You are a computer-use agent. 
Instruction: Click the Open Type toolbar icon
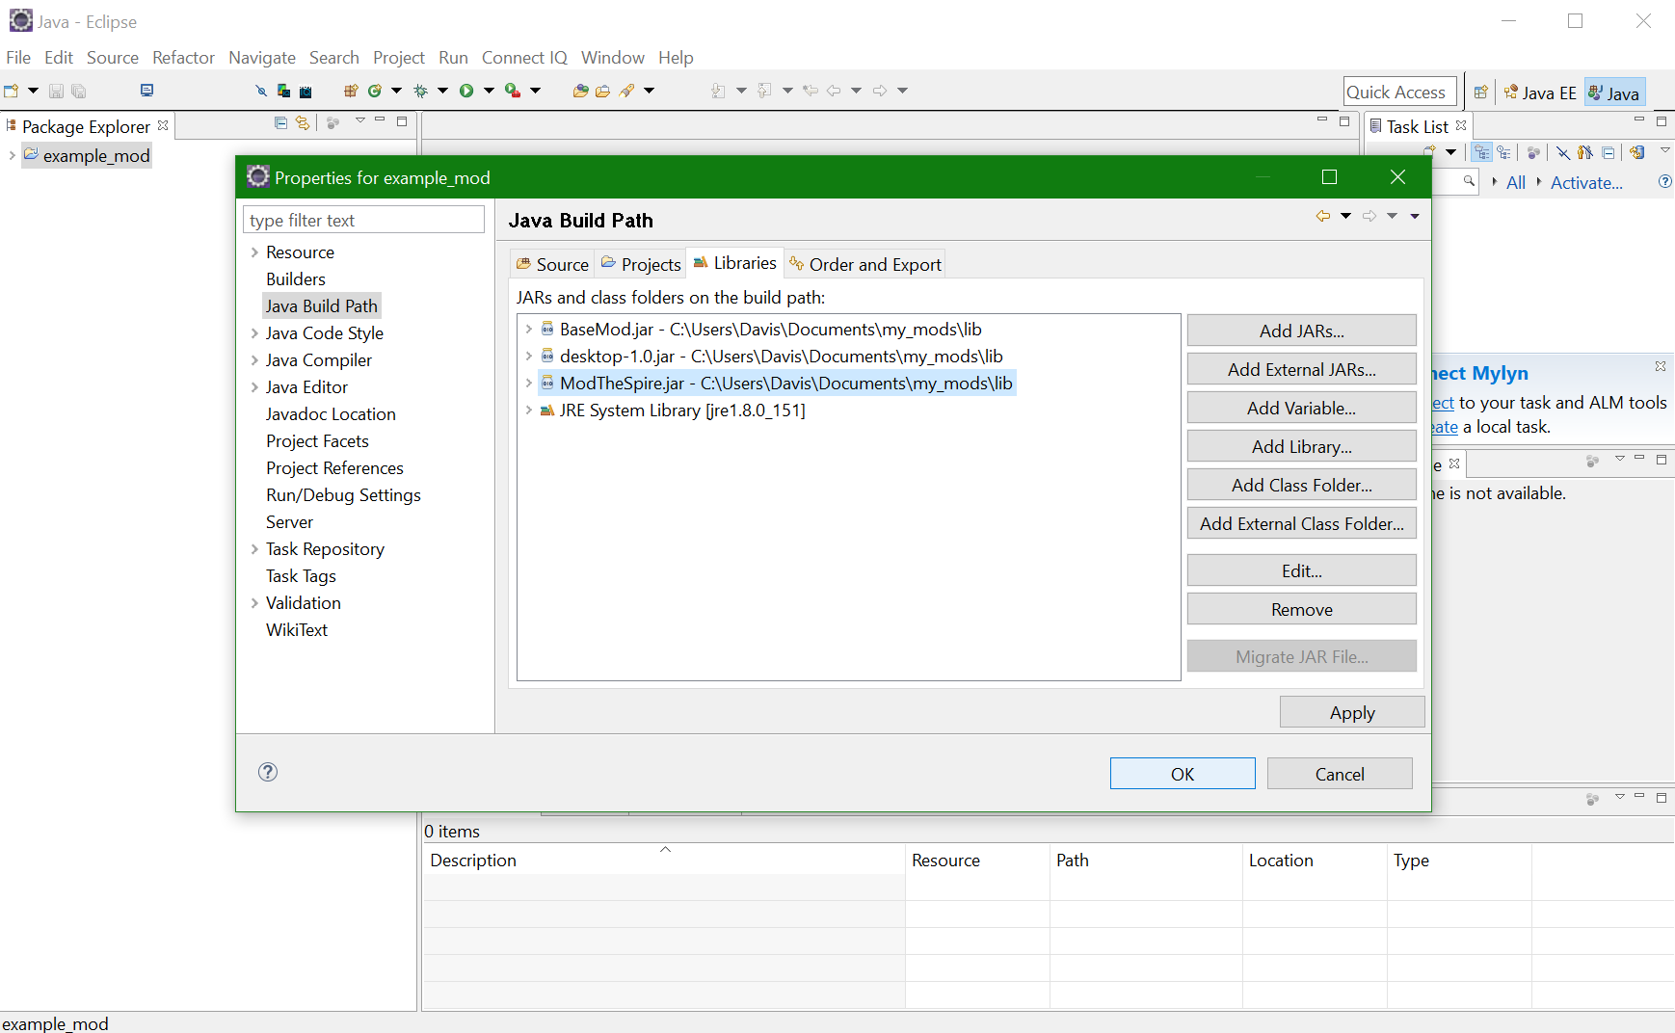[x=580, y=91]
